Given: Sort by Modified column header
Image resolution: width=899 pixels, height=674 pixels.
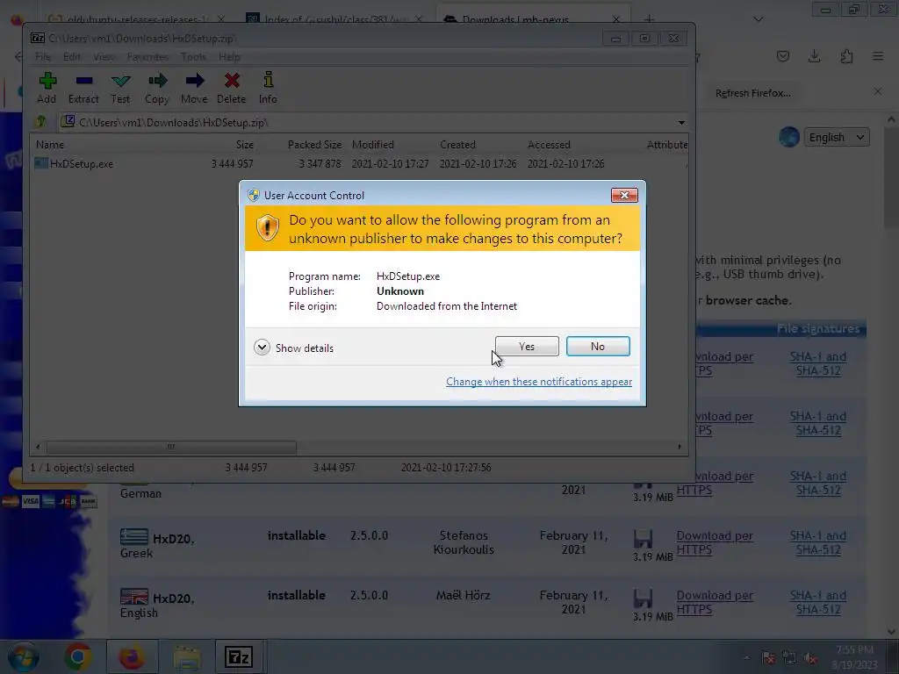Looking at the screenshot, I should point(372,145).
